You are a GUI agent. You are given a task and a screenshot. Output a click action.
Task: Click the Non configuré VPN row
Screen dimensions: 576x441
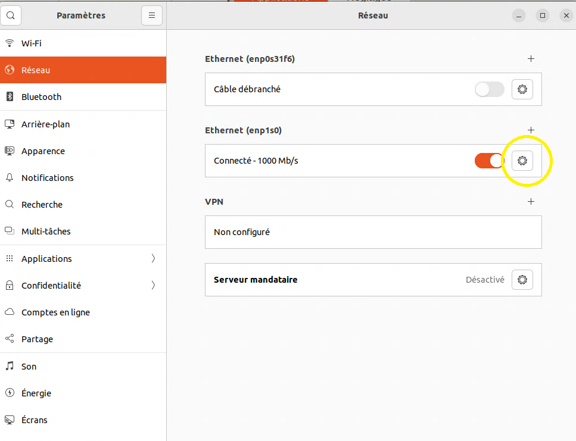373,232
